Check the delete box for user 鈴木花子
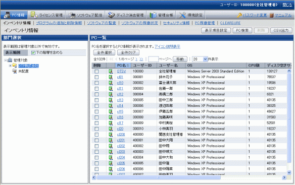This screenshot has height=185, width=295. 96,77
